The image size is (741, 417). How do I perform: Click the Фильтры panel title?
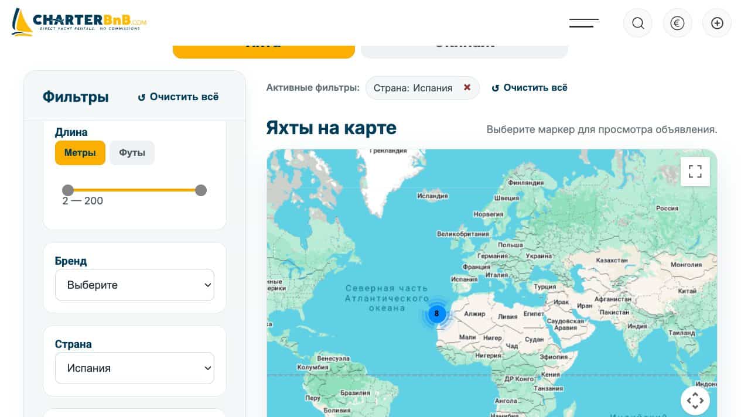(x=76, y=97)
